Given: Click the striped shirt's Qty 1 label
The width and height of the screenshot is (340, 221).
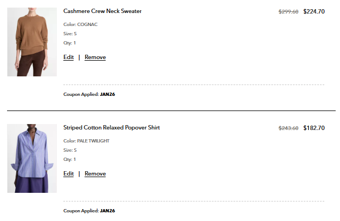Looking at the screenshot, I should (x=69, y=159).
